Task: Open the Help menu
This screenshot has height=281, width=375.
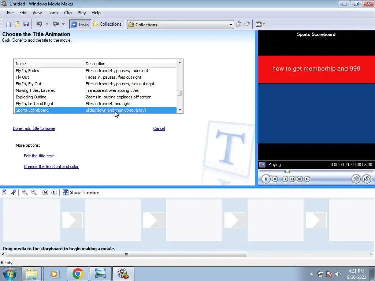Action: pos(96,13)
